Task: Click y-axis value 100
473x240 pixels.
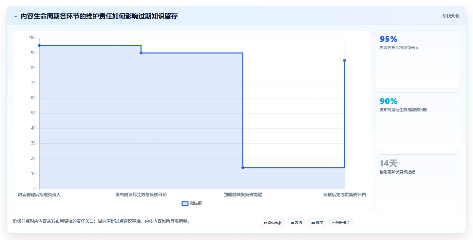Action: coord(32,38)
